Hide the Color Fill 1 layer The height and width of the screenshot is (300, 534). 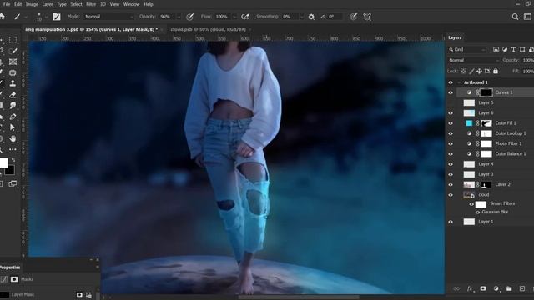click(451, 123)
